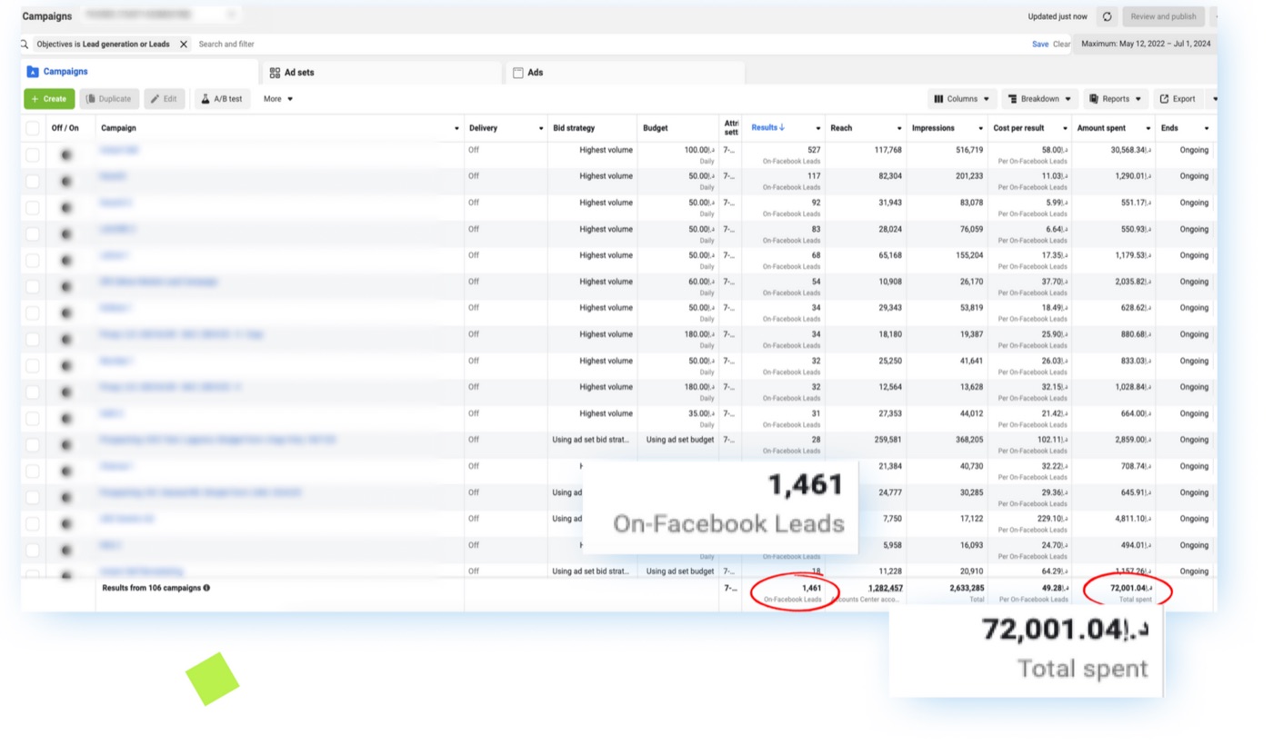The width and height of the screenshot is (1273, 745).
Task: Click Review and publish button
Action: 1163,16
